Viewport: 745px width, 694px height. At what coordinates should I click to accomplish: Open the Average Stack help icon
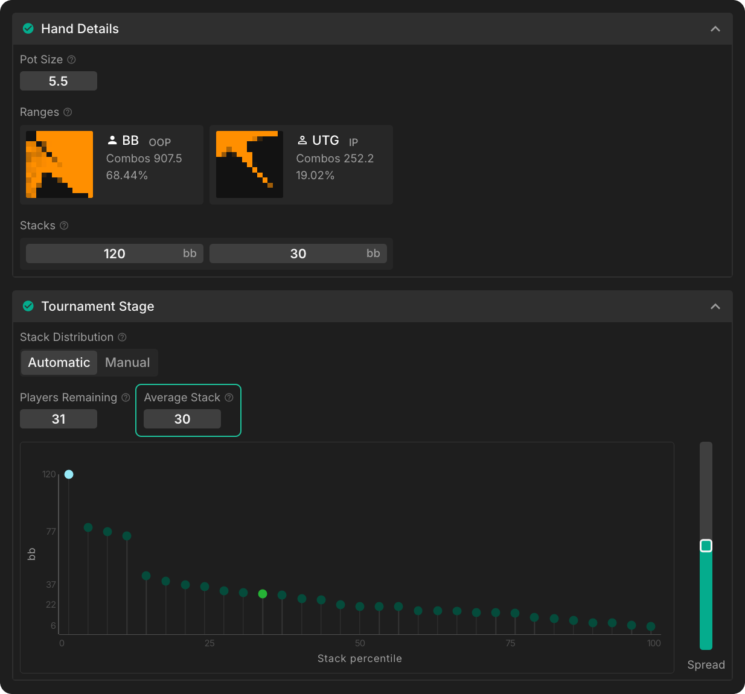tap(229, 398)
